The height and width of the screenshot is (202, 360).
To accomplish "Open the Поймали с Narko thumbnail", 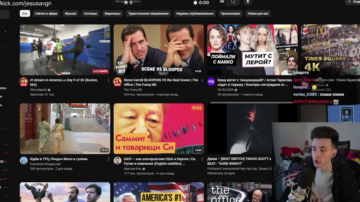I will coord(252,50).
